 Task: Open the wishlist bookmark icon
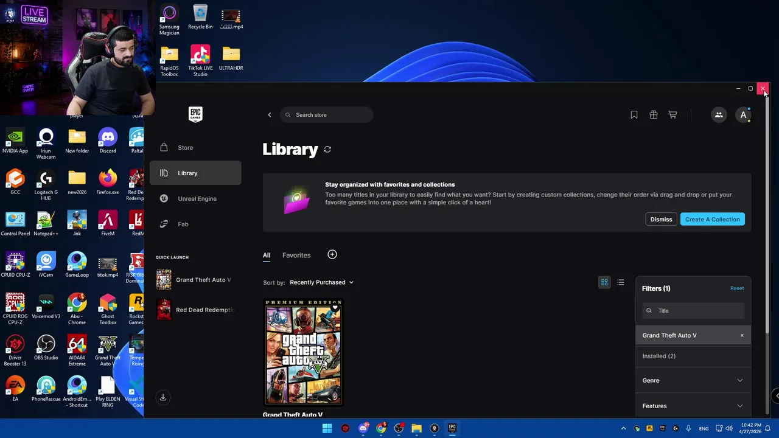[x=634, y=115]
